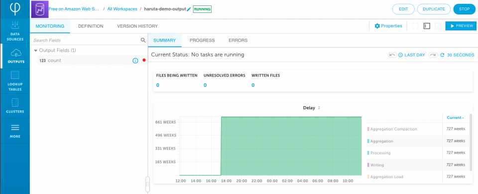Open LAST DAY time range selector
Screen dimensions: 478x194
pos(412,55)
